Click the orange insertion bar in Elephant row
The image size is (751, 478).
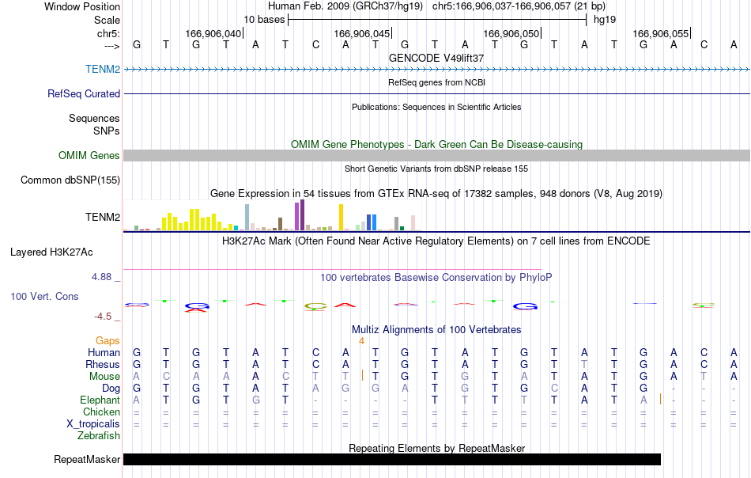(660, 399)
